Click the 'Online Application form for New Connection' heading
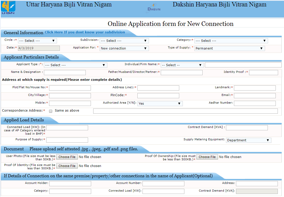Screen dimensions: 284x197 [x=171, y=24]
